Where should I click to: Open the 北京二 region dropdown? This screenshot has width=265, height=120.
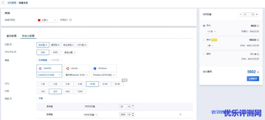[x=47, y=20]
